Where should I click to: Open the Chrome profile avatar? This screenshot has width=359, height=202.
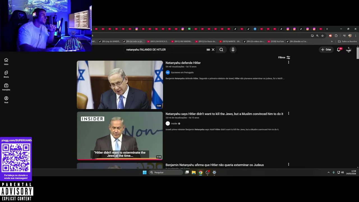[350, 36]
